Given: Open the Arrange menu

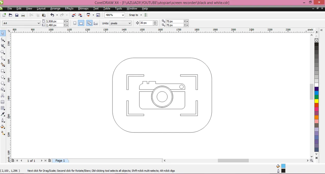Looking at the screenshot, I should pos(55,8).
